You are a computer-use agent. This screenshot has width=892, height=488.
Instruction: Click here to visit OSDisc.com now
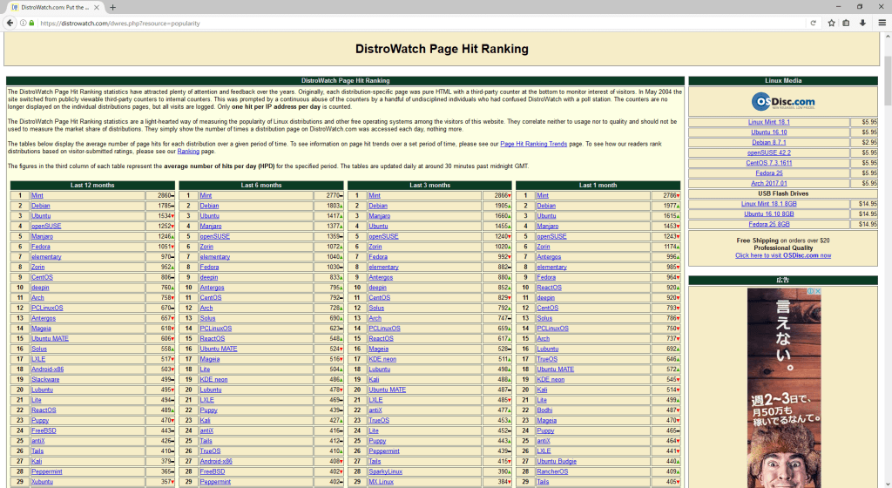tap(783, 255)
